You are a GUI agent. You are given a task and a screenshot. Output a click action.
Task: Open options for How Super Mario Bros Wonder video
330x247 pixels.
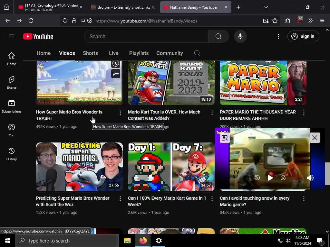point(120,113)
